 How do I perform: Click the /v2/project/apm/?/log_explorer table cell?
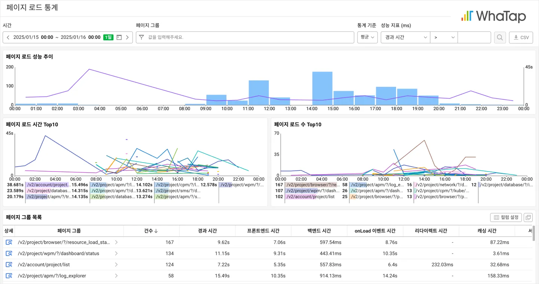tap(52, 276)
